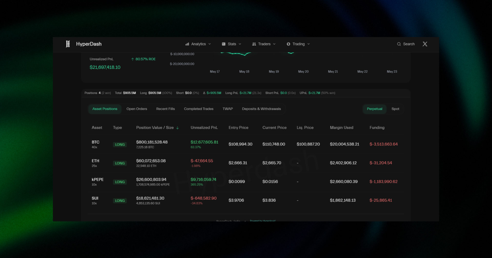492x258 pixels.
Task: Toggle the LONG badge on the BTC position
Action: [120, 144]
